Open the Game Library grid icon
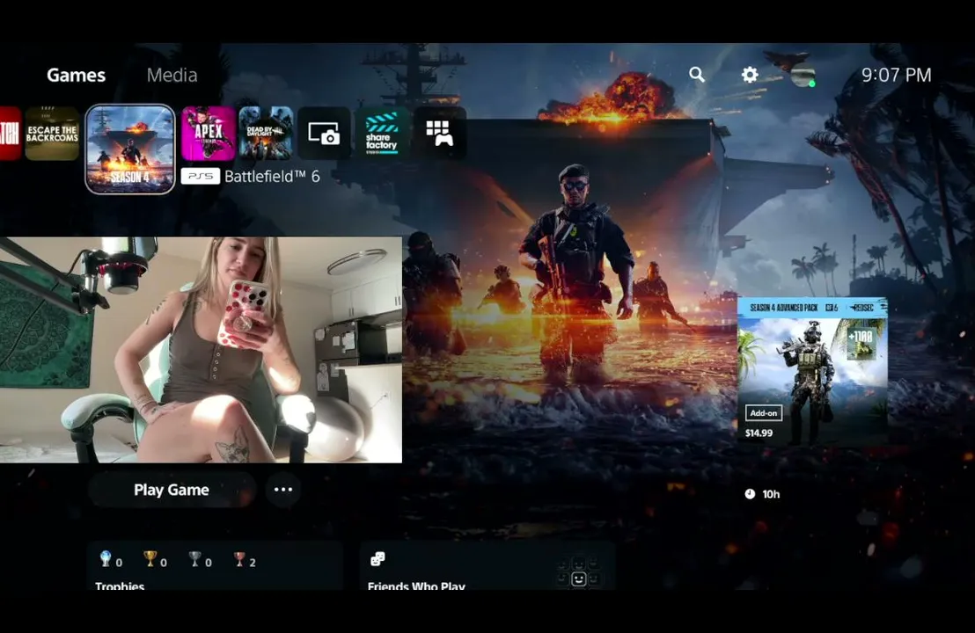Screen dimensions: 975x633 440,134
